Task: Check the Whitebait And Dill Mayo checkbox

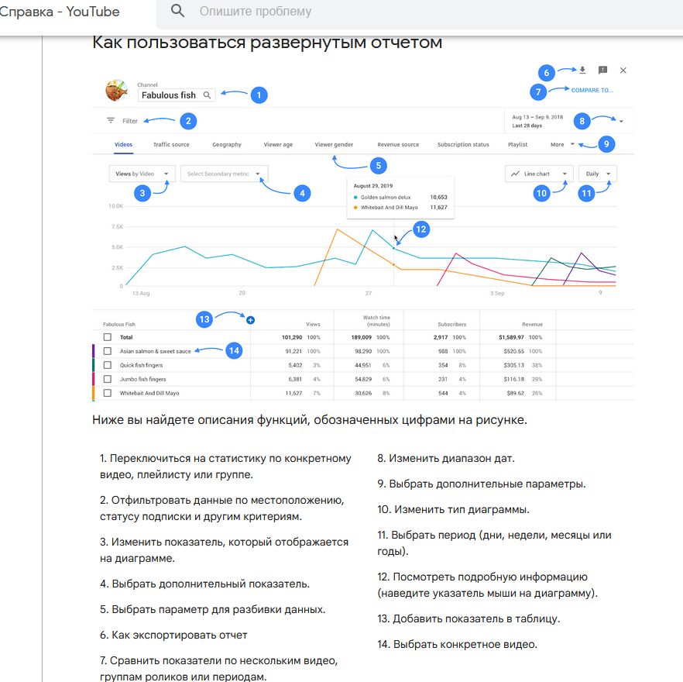Action: [x=107, y=393]
